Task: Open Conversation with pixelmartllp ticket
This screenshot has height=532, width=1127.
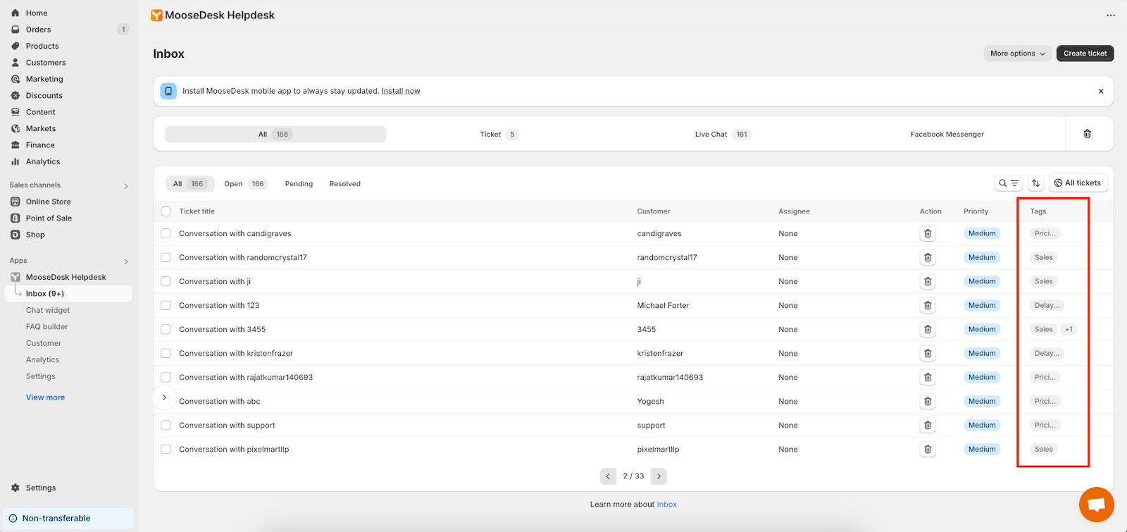Action: point(234,450)
